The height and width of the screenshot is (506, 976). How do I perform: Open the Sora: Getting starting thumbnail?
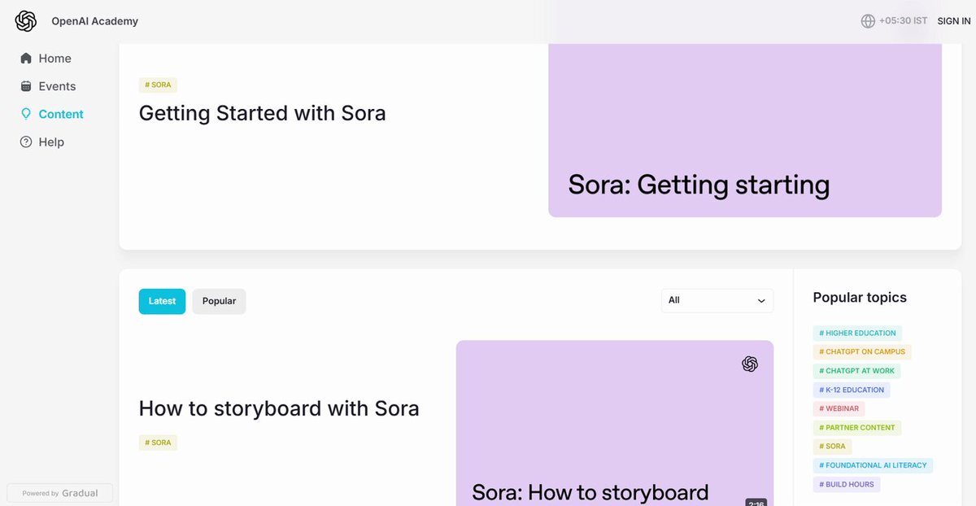click(x=744, y=130)
